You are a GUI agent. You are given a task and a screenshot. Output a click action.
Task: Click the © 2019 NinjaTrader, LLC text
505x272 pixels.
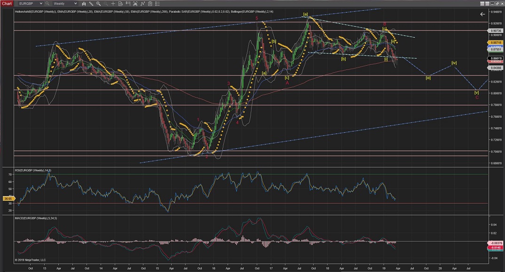30,260
